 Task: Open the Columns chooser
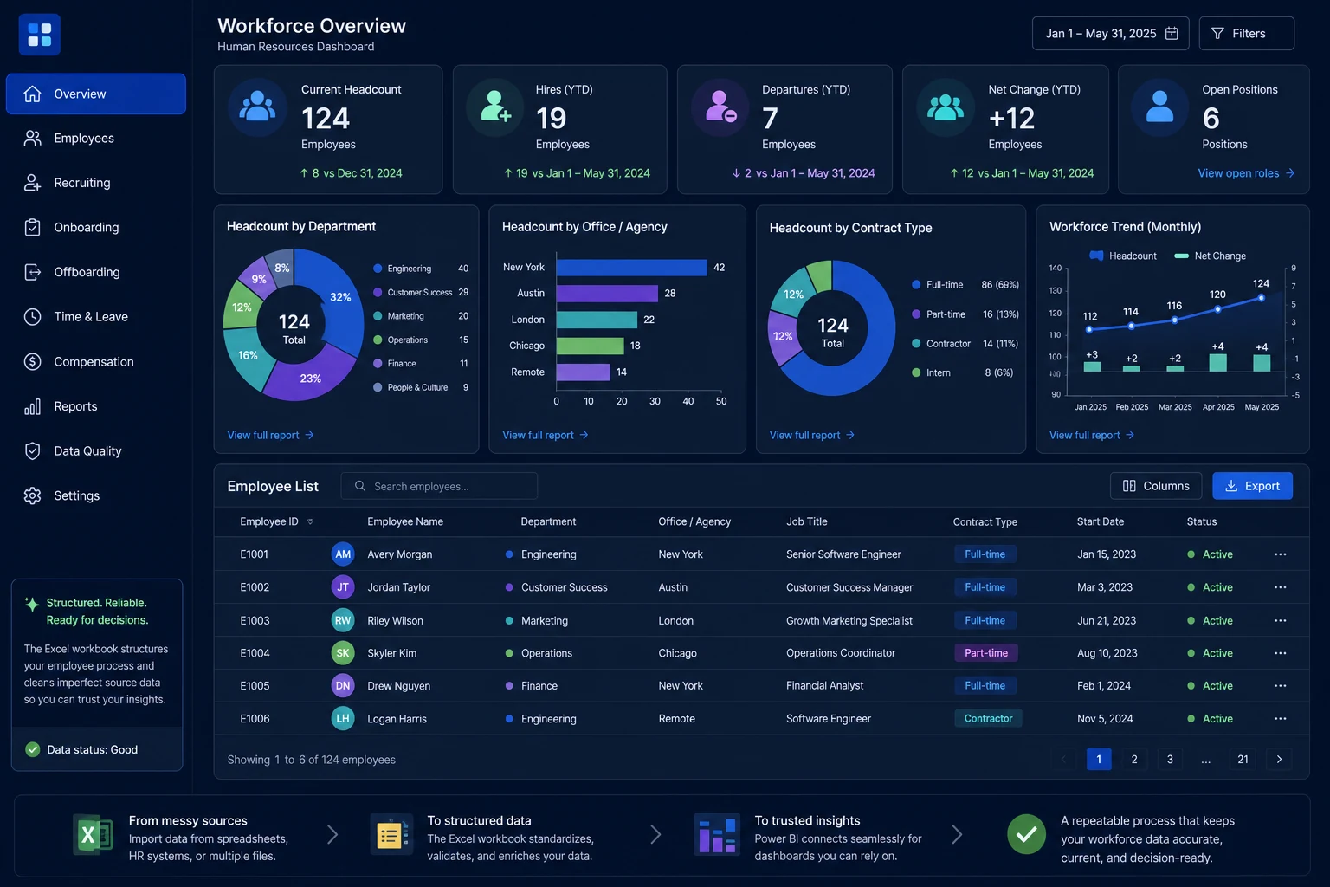point(1156,486)
